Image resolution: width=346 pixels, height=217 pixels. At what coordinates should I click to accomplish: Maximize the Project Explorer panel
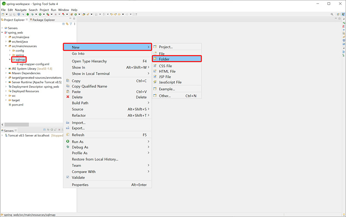coord(74,19)
